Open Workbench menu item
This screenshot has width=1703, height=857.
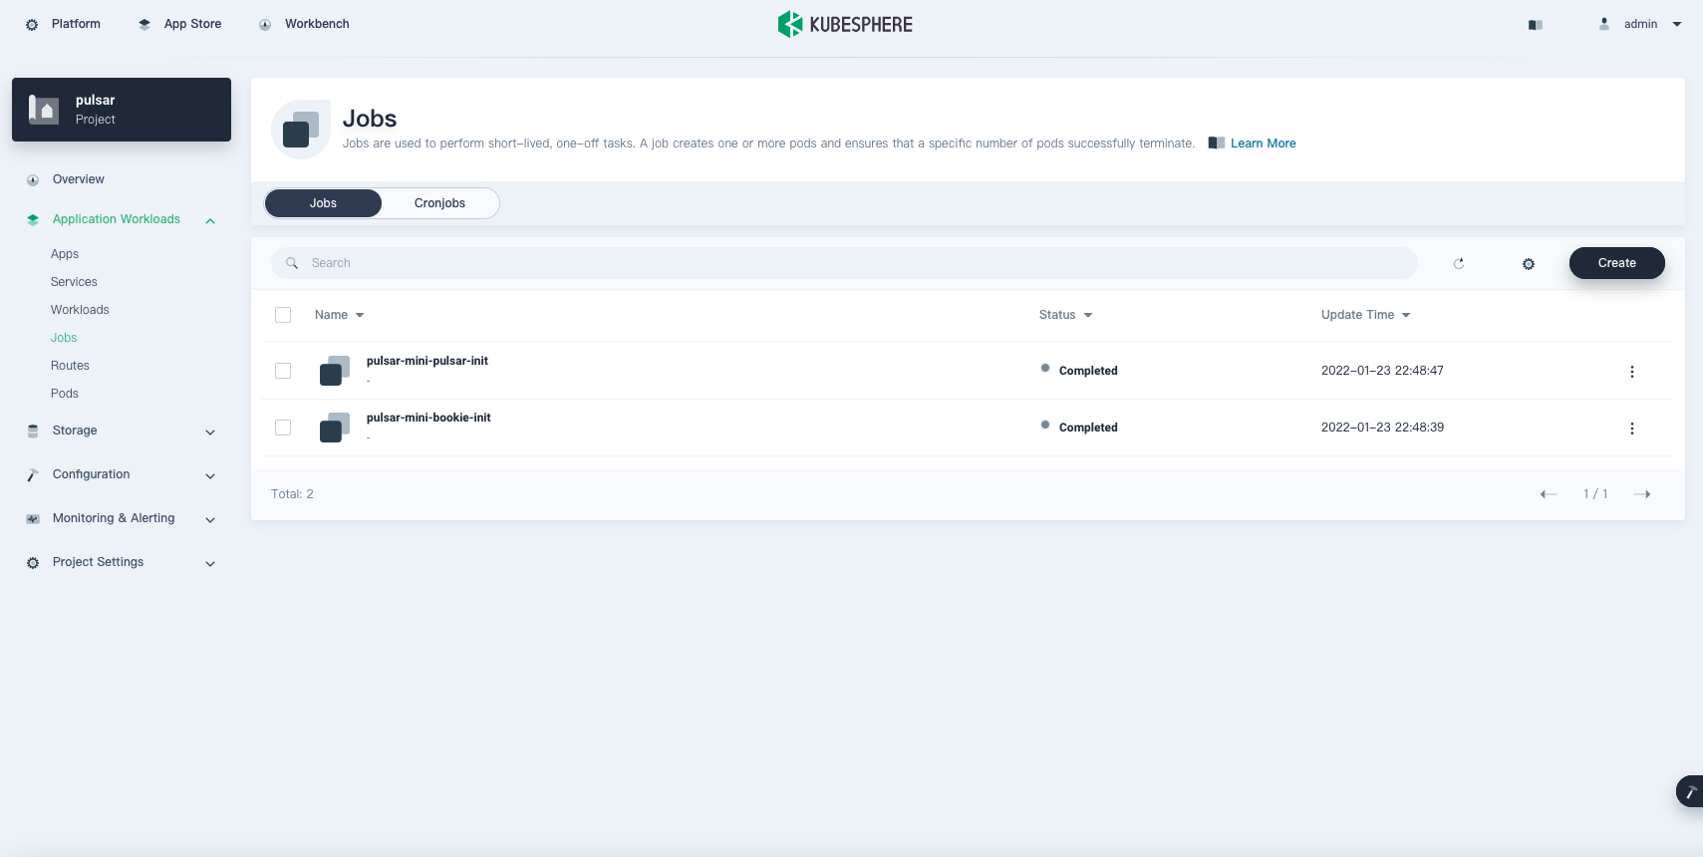tap(317, 24)
